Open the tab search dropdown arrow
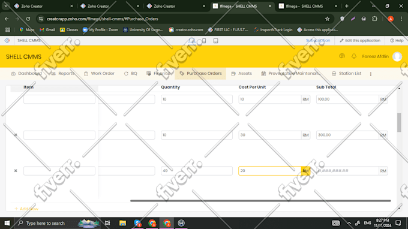The image size is (408, 229). (6, 6)
